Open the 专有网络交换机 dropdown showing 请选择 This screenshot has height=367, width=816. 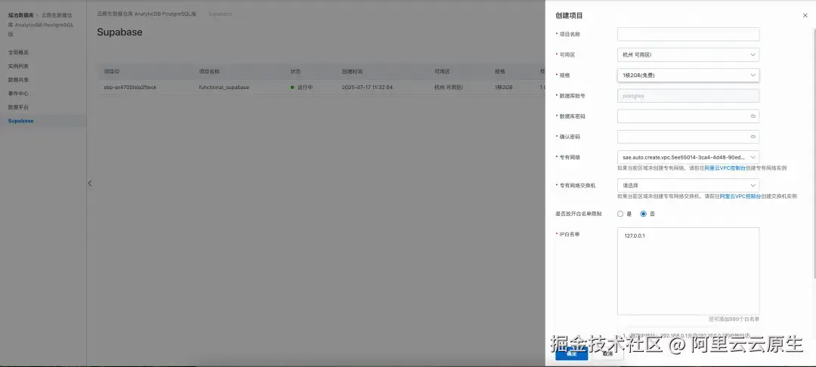coord(688,185)
